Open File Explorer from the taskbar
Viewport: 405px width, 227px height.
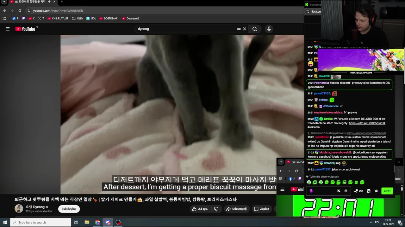[87, 223]
